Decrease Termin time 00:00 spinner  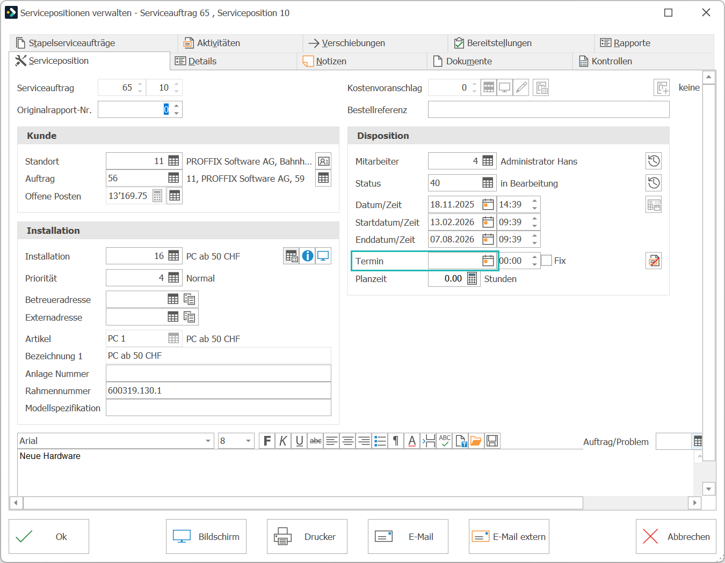(x=534, y=264)
